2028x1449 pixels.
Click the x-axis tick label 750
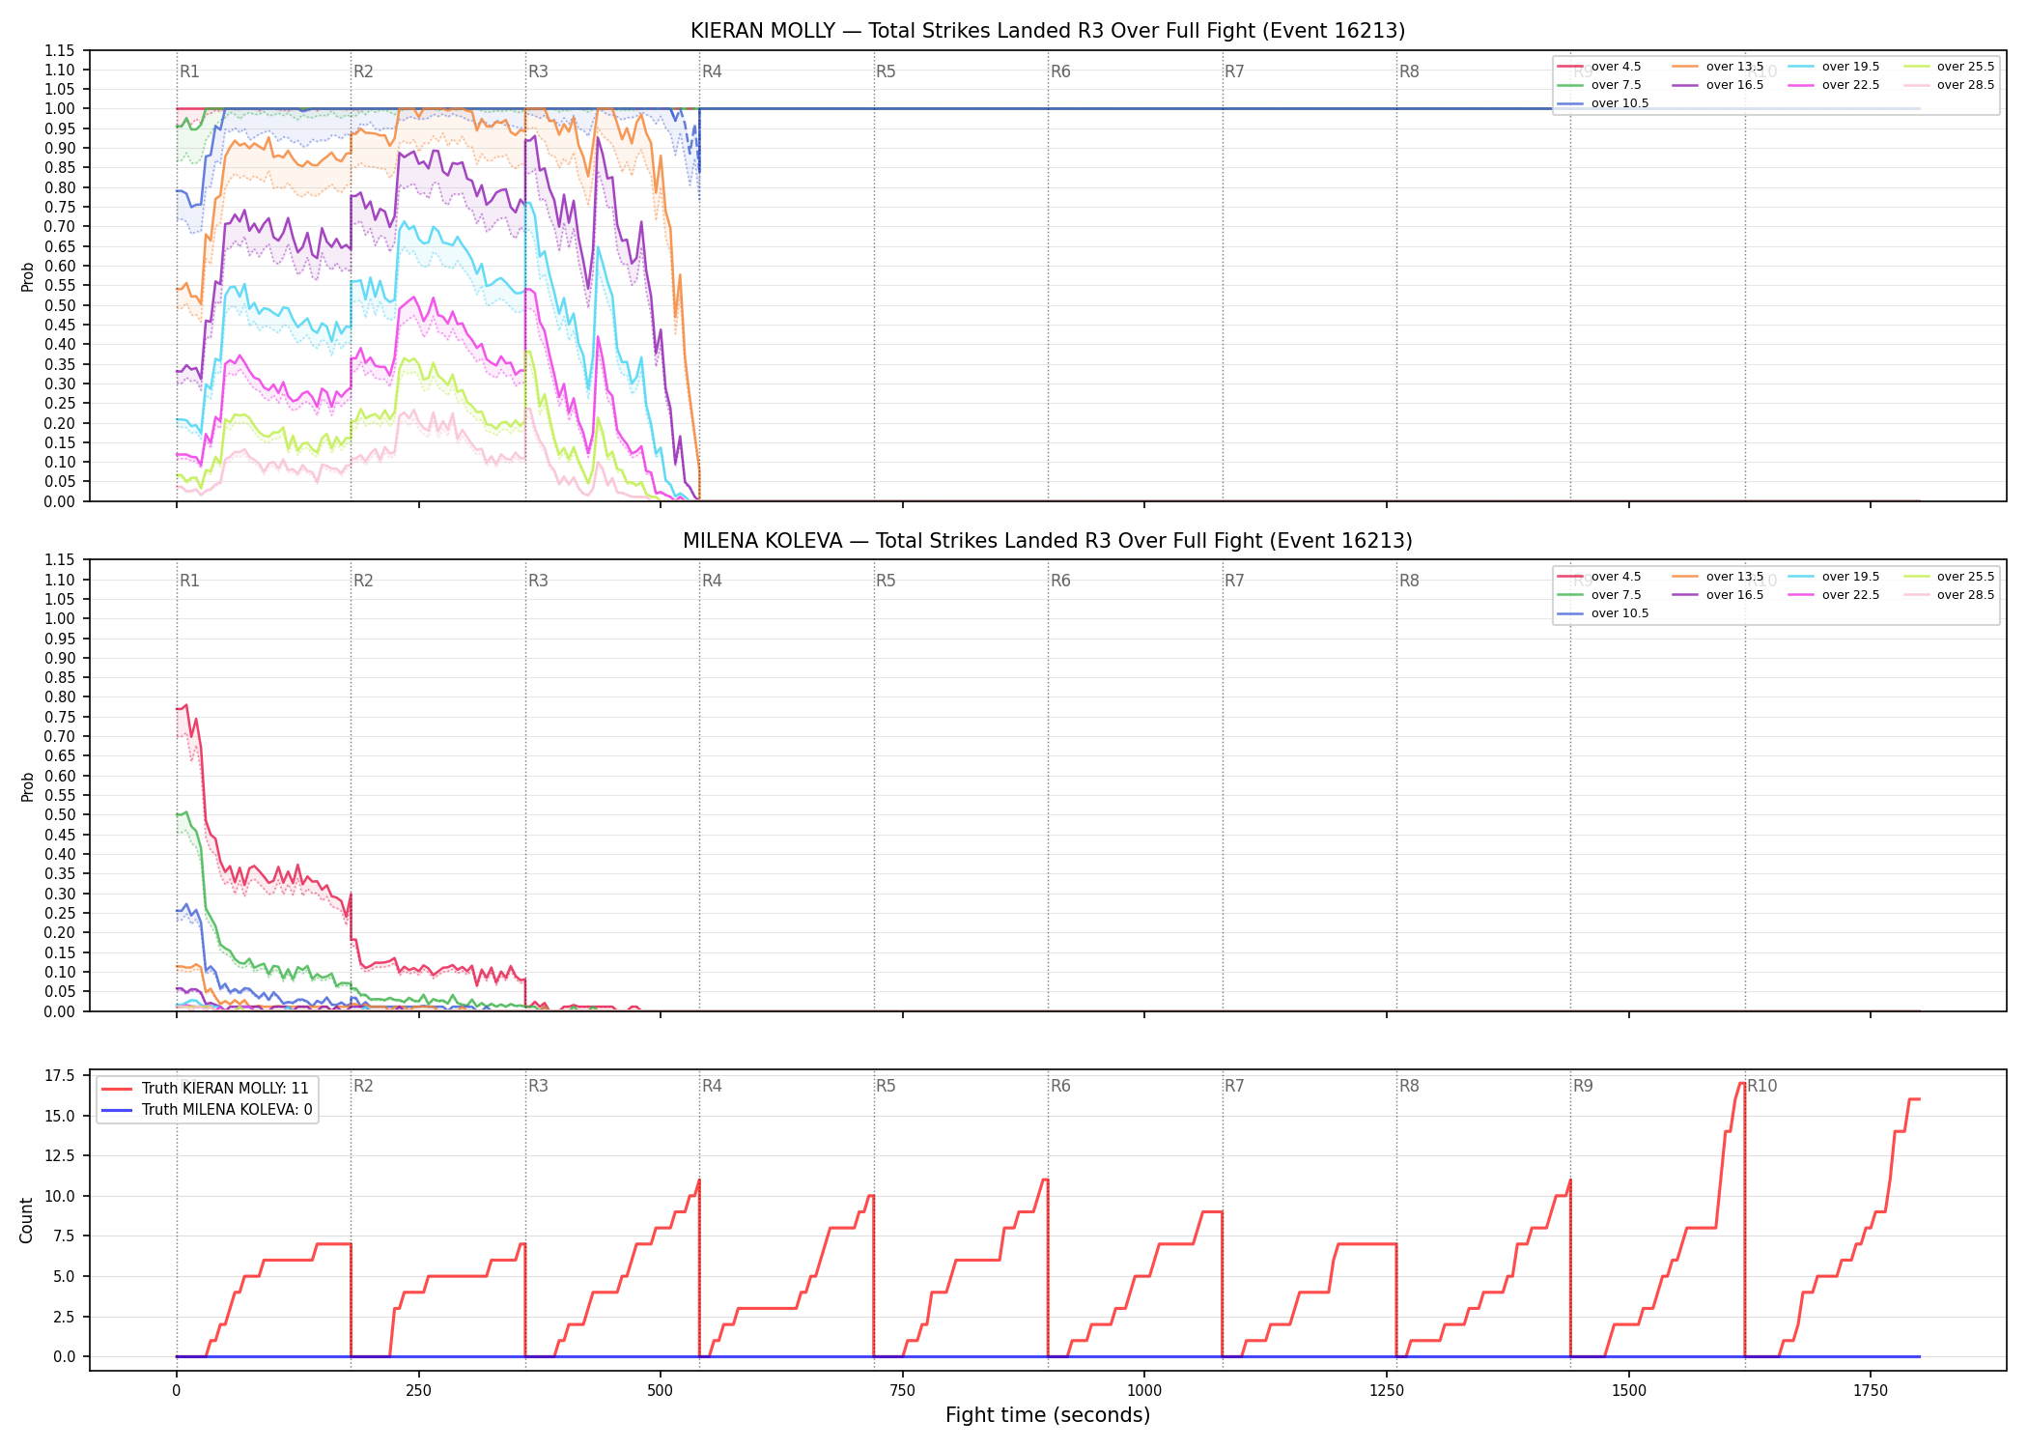(x=903, y=1391)
